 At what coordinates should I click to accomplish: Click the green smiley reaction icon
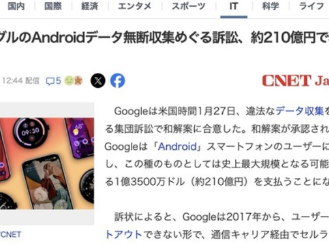click(x=69, y=81)
